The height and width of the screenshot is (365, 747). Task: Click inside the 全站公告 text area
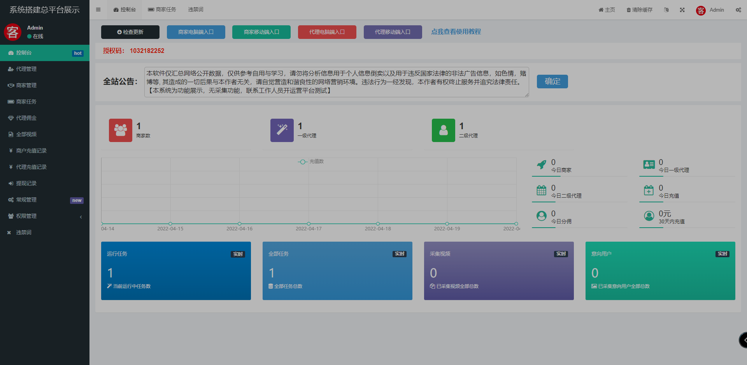[x=336, y=82]
